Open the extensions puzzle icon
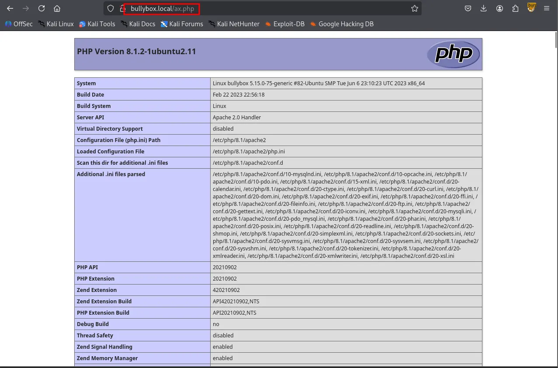The height and width of the screenshot is (368, 558). tap(515, 8)
